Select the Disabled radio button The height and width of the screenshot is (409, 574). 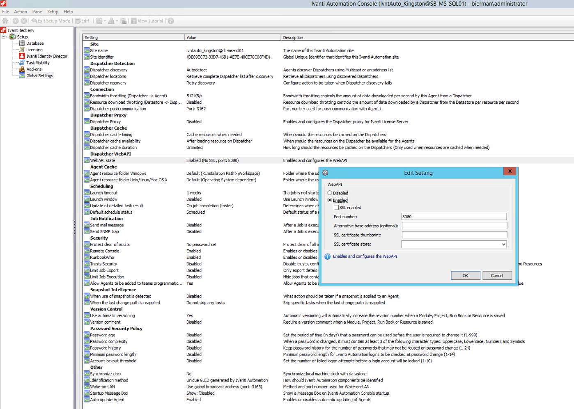(x=330, y=193)
